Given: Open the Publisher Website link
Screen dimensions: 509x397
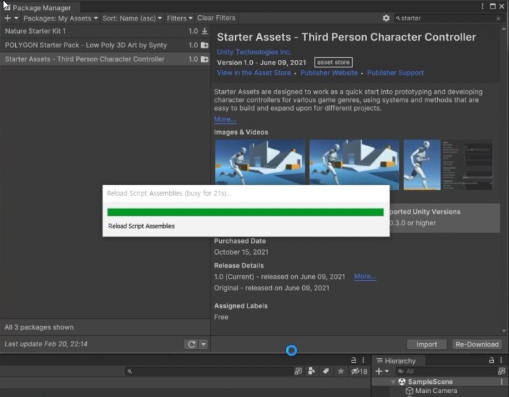Looking at the screenshot, I should [329, 72].
